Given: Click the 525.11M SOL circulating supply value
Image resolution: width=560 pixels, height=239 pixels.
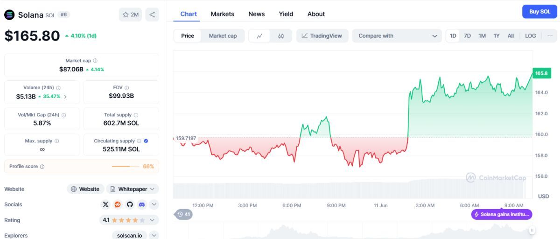Looking at the screenshot, I should tap(121, 149).
